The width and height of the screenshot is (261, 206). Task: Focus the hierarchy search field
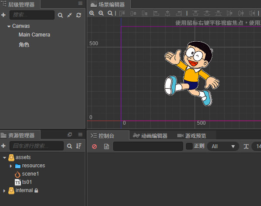tap(32, 15)
